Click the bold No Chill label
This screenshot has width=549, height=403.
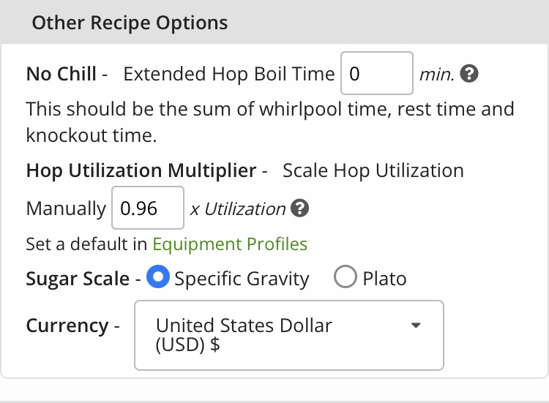click(61, 74)
